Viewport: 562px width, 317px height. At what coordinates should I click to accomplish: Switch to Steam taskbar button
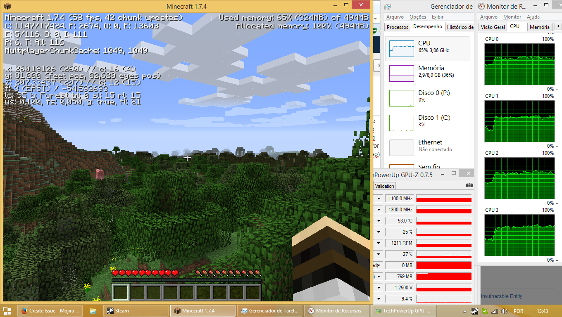(x=136, y=311)
